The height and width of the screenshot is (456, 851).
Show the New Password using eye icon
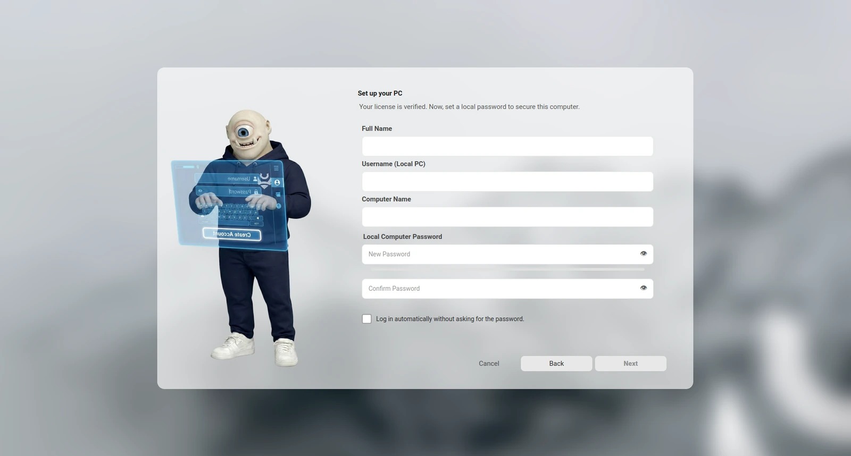click(x=644, y=254)
